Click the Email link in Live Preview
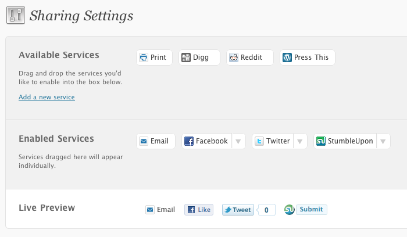 pyautogui.click(x=166, y=210)
